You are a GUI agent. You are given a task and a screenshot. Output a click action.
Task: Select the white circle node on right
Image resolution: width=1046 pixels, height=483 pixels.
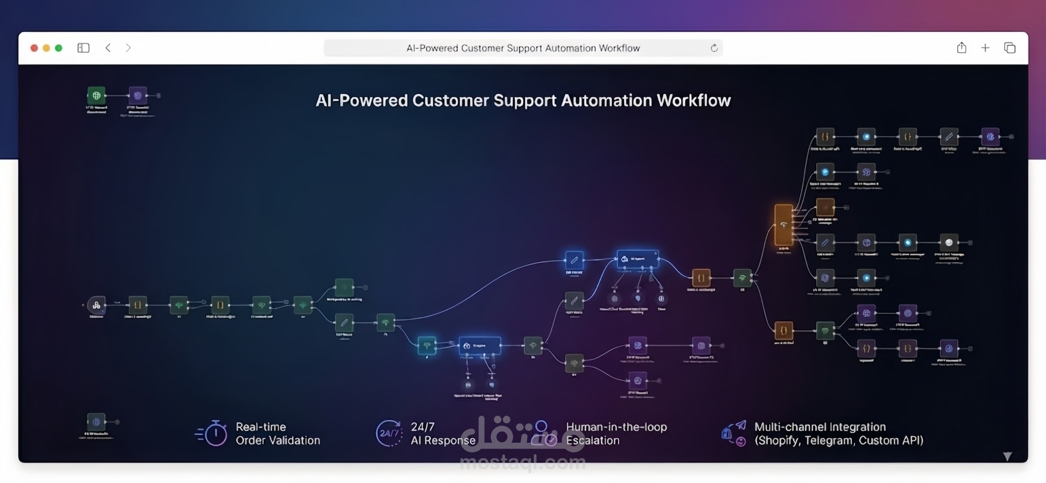(x=949, y=242)
